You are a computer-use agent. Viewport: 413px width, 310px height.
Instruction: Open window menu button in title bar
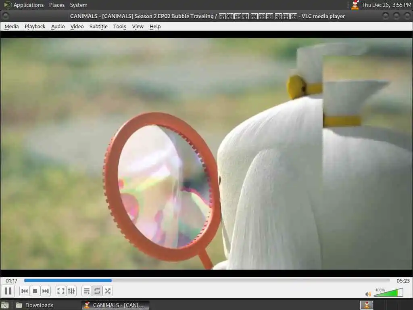click(5, 16)
